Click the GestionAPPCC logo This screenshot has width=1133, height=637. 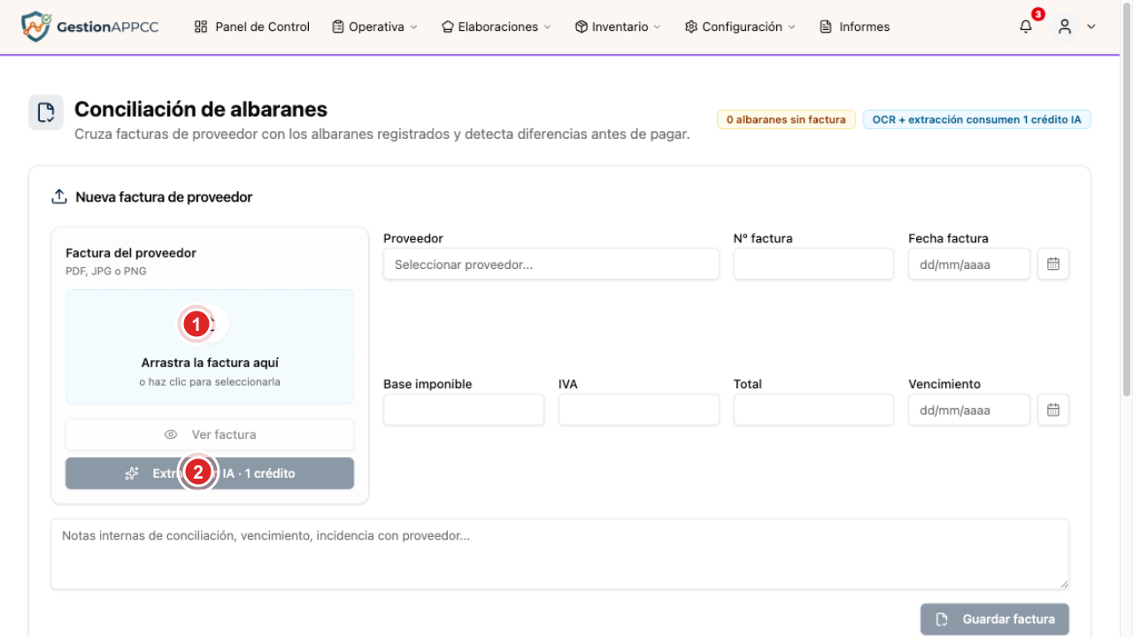89,27
